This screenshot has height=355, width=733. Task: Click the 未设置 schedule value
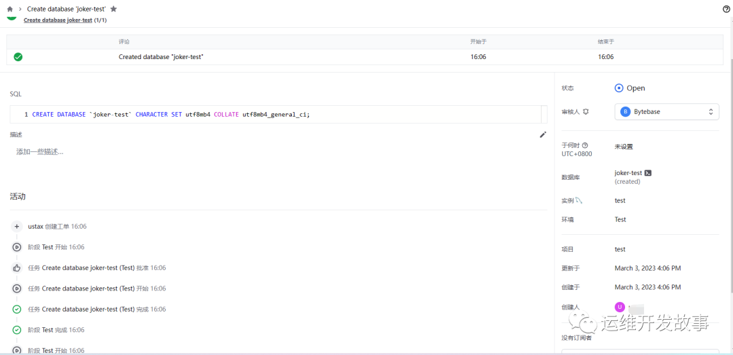click(x=624, y=147)
